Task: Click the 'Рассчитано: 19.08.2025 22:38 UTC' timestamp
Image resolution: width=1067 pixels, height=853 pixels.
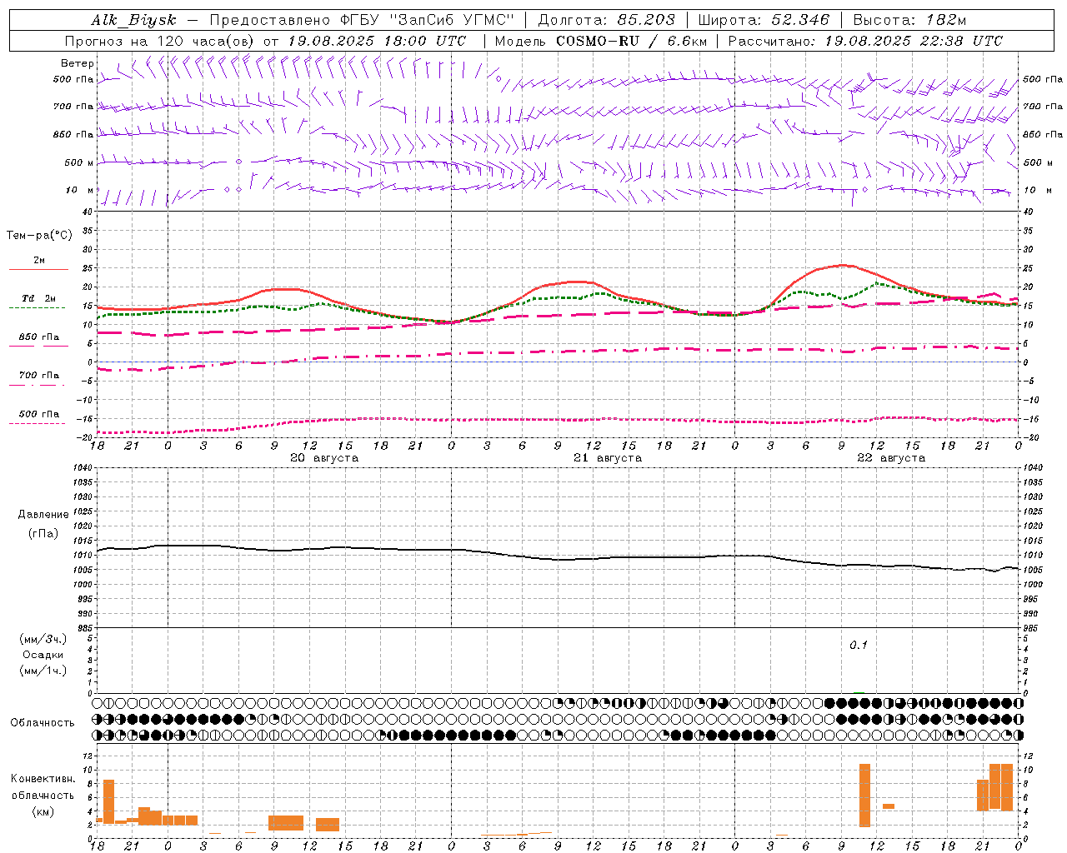Action: (865, 41)
